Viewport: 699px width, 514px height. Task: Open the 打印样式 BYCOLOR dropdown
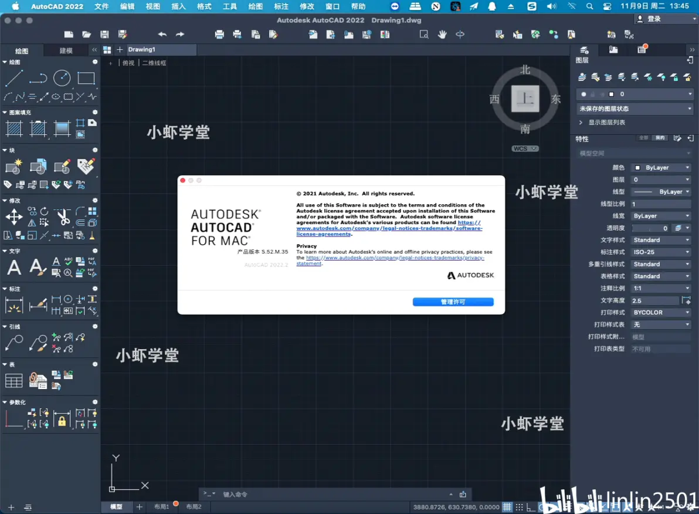(x=661, y=313)
